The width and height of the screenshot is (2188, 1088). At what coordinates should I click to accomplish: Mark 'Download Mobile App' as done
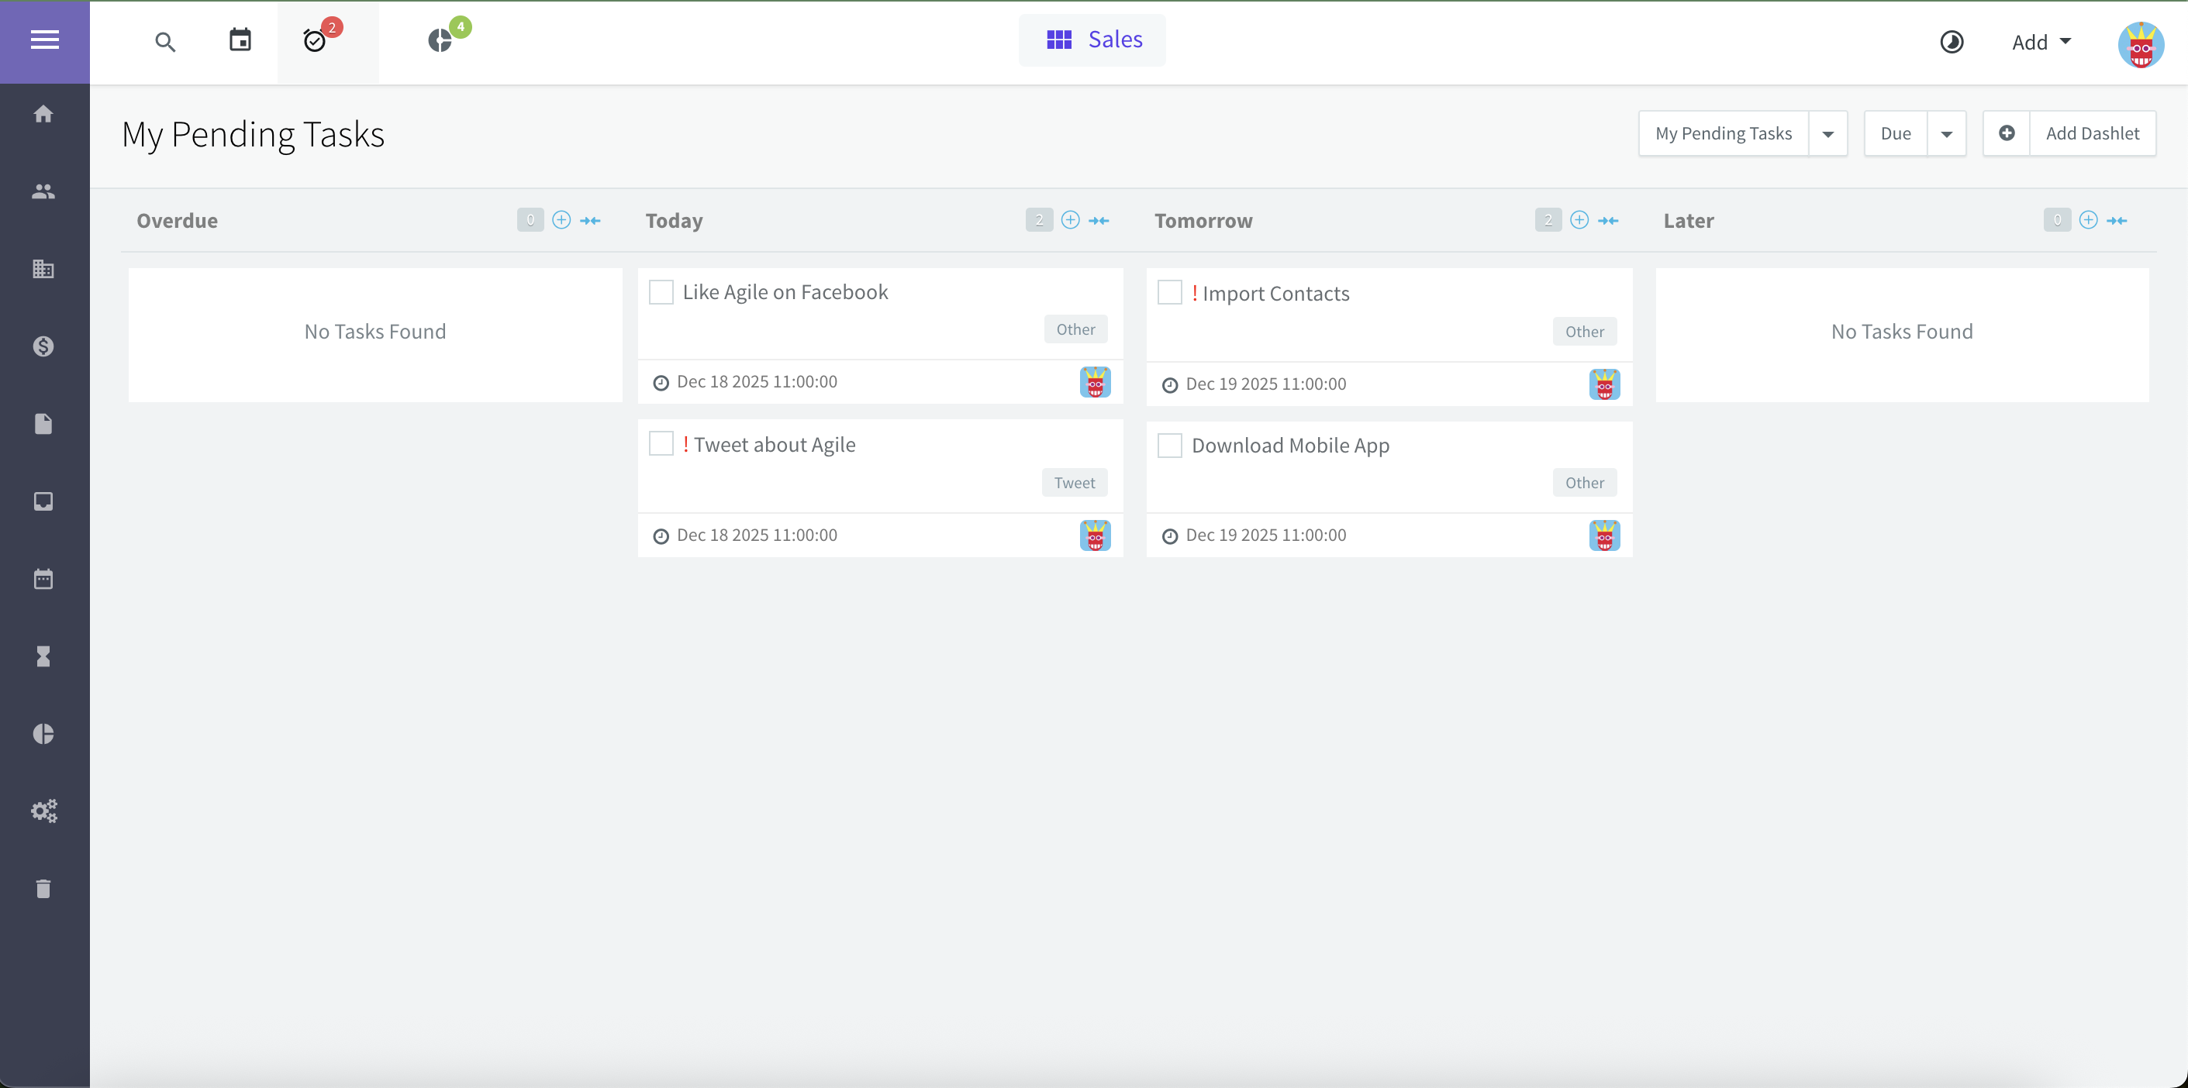click(1169, 445)
